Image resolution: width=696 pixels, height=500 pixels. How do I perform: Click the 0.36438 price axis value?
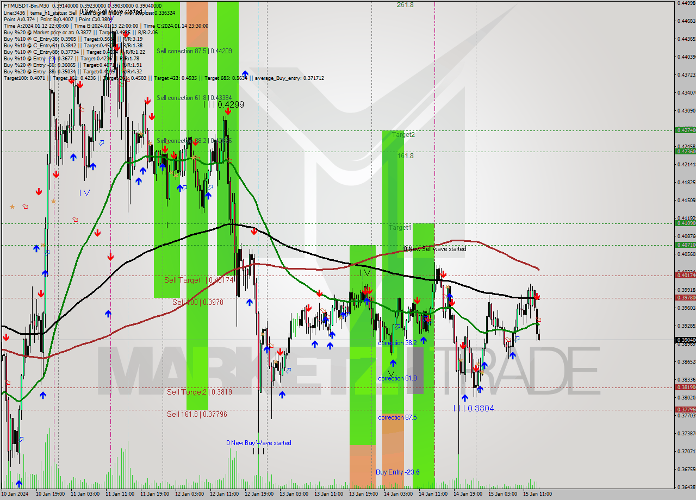(686, 487)
